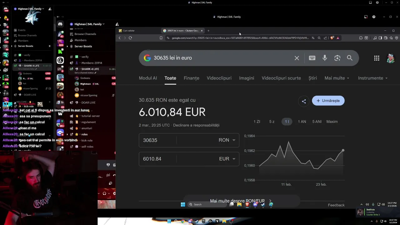Screen dimensions: 400x225
Task: Switch to the 'Curs valutar' browser tab
Action: (x=137, y=31)
